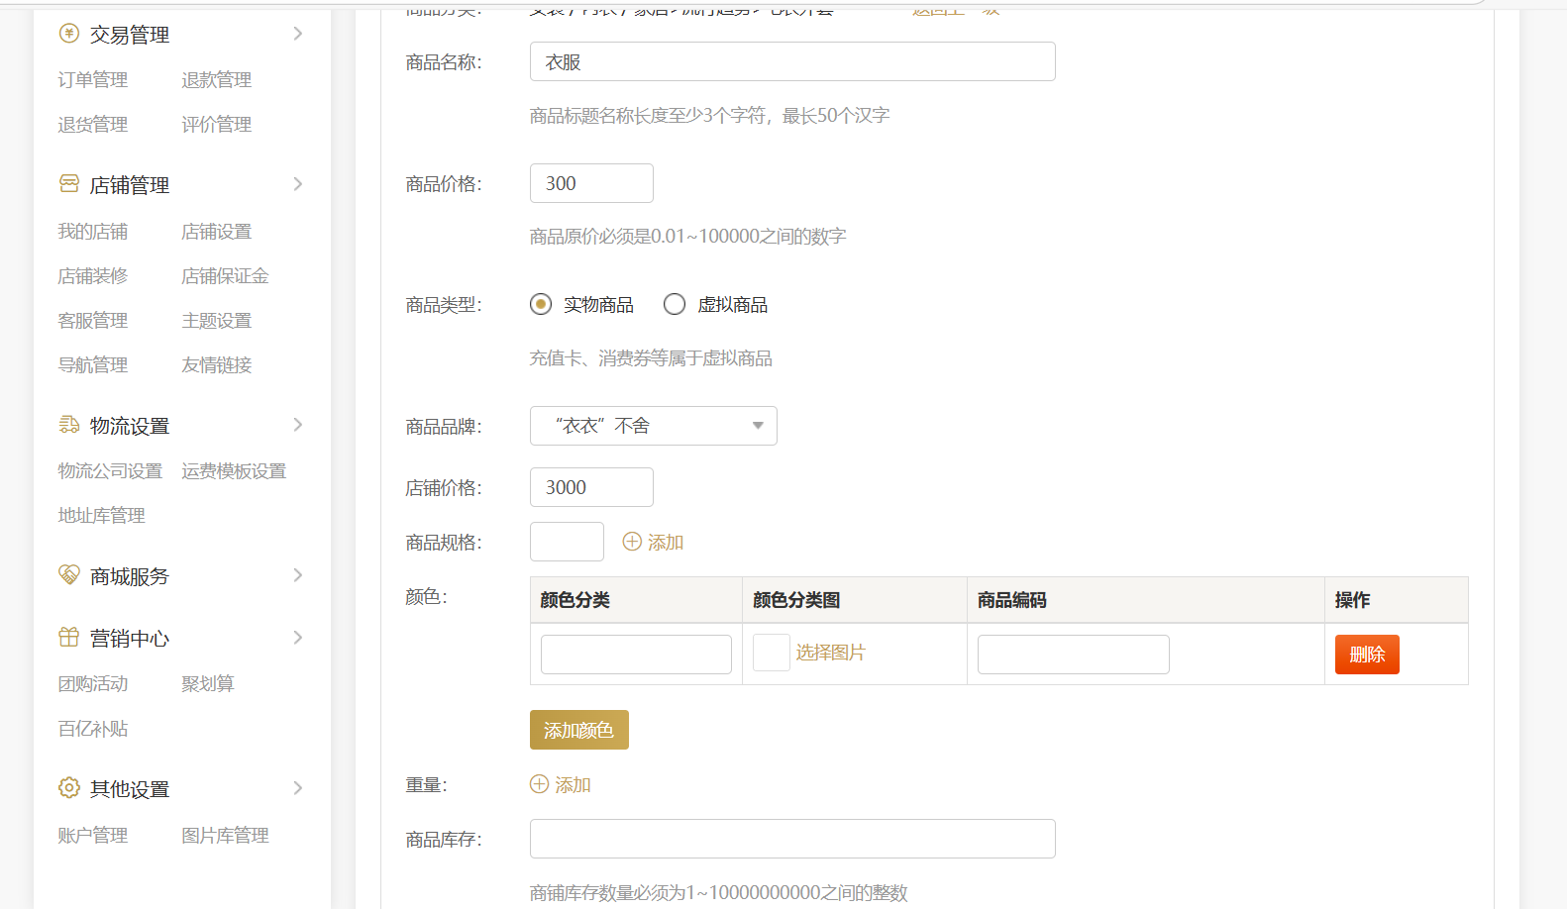
Task: Collapse the 物流设置 section arrow
Action: [298, 425]
